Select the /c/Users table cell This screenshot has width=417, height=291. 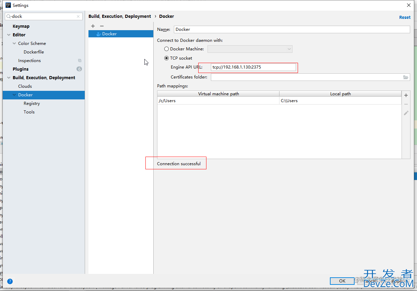(x=218, y=101)
